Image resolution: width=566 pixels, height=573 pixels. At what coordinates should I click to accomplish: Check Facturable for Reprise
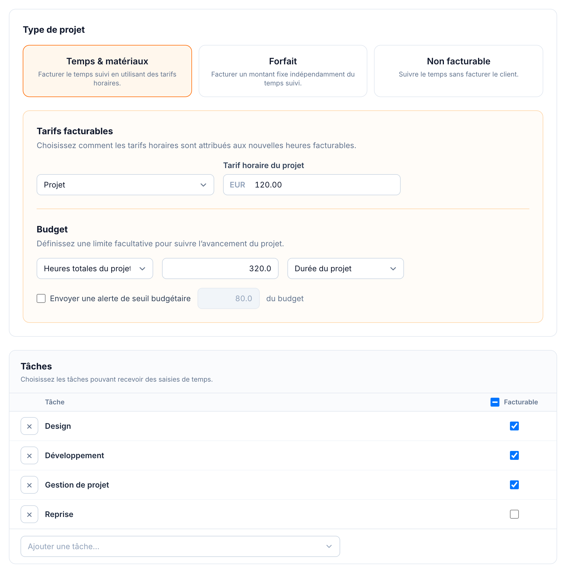514,514
